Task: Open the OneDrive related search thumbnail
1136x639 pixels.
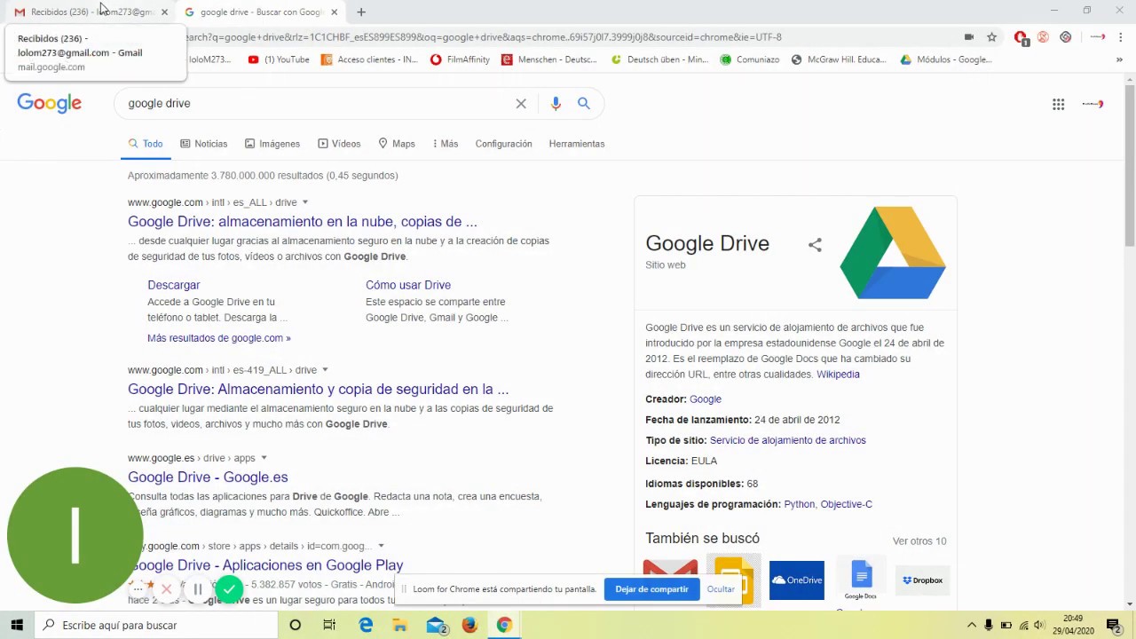Action: pos(797,580)
